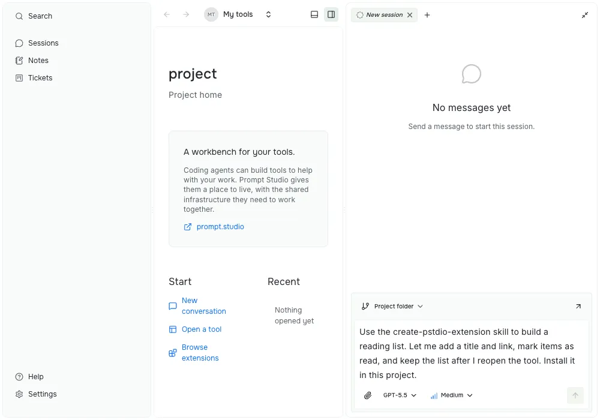Click the layout icon by Open a tool
The height and width of the screenshot is (420, 600).
tap(173, 329)
